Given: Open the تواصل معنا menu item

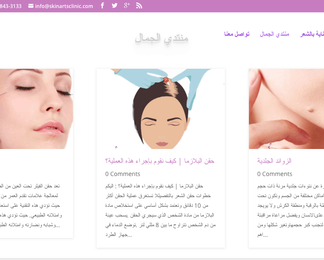Looking at the screenshot, I should pyautogui.click(x=237, y=34).
